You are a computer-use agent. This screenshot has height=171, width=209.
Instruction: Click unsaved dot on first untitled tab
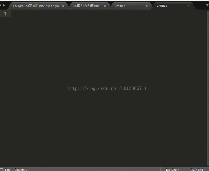147,6
